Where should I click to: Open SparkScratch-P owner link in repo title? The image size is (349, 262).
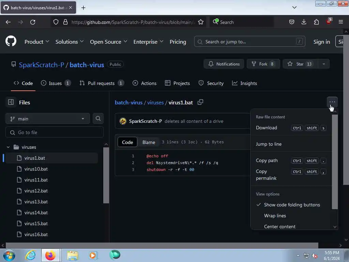42,64
